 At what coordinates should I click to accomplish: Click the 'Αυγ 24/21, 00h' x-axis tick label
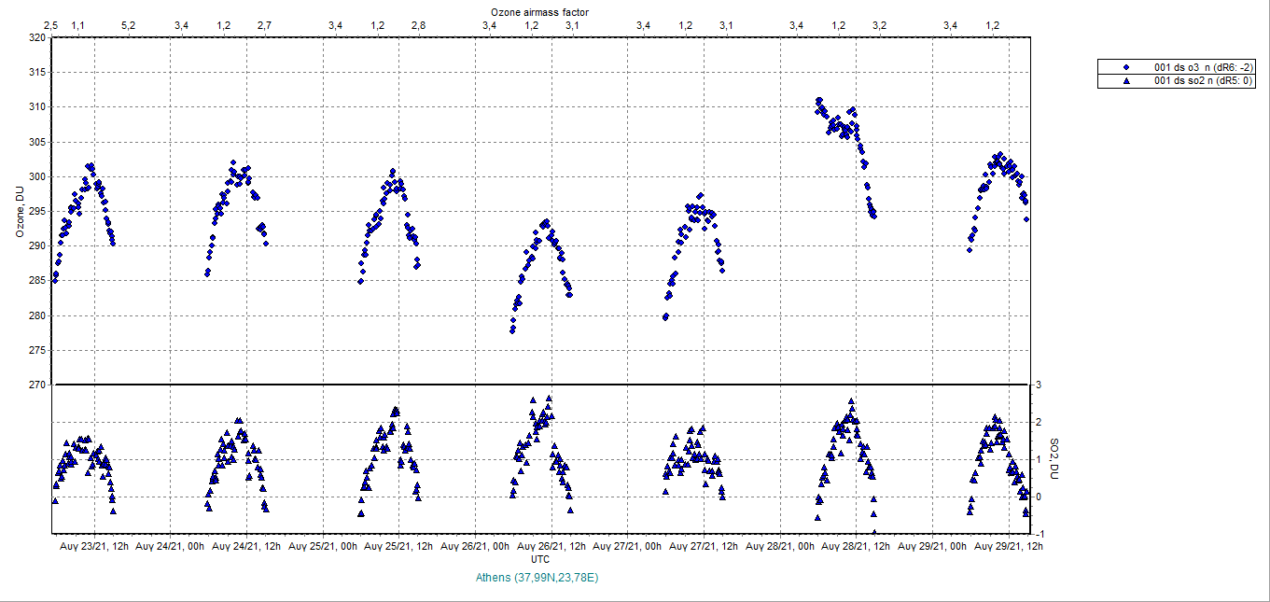[170, 547]
